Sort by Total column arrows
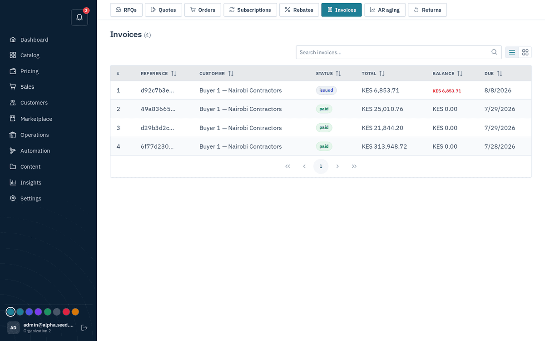The image size is (545, 341). click(382, 74)
